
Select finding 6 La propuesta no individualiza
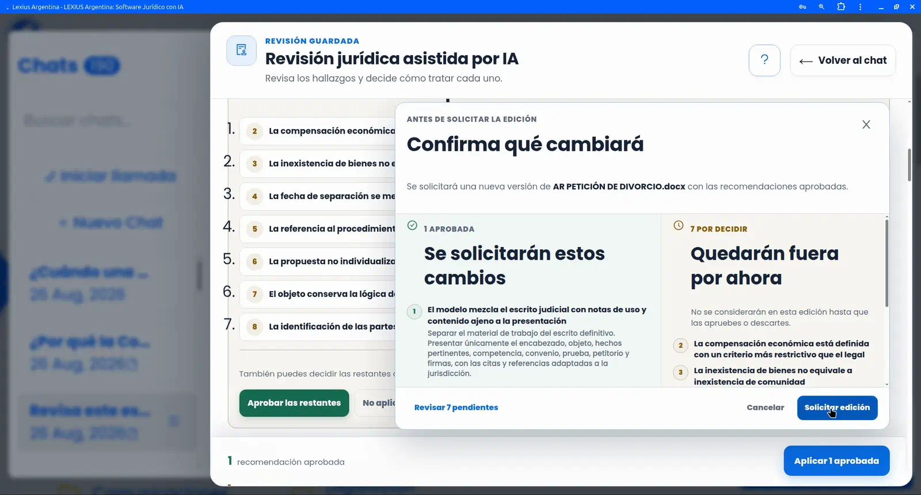pos(318,262)
